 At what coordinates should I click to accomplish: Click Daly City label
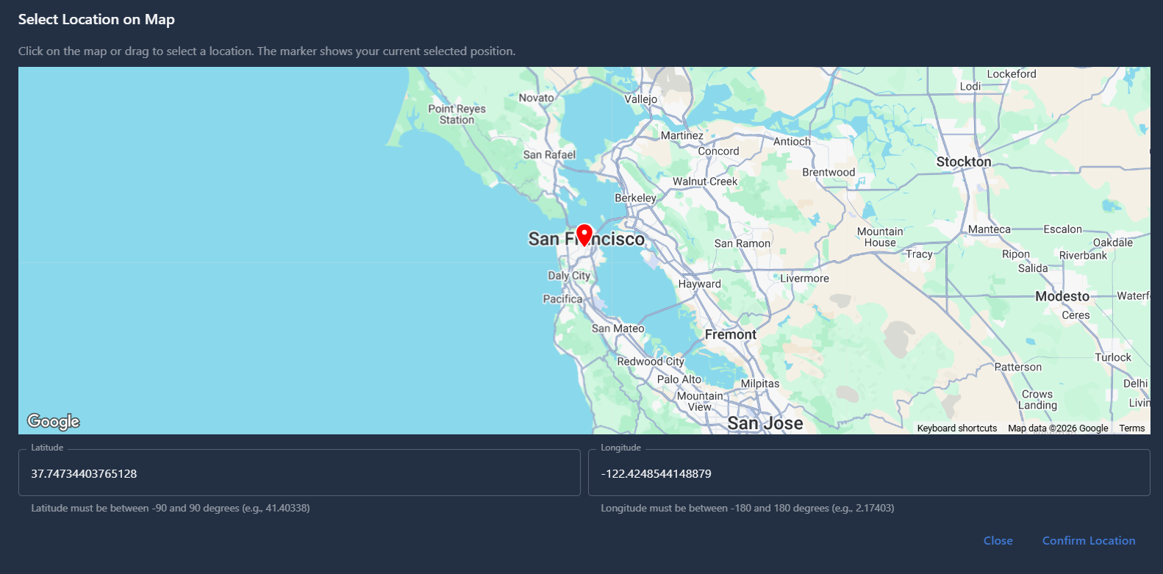tap(569, 276)
